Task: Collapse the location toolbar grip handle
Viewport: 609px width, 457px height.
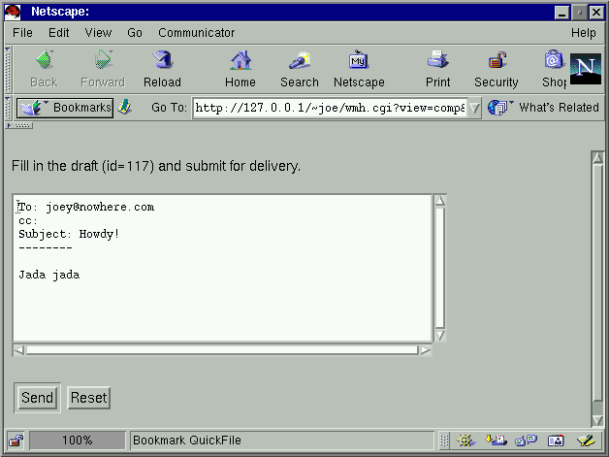Action: click(x=9, y=108)
